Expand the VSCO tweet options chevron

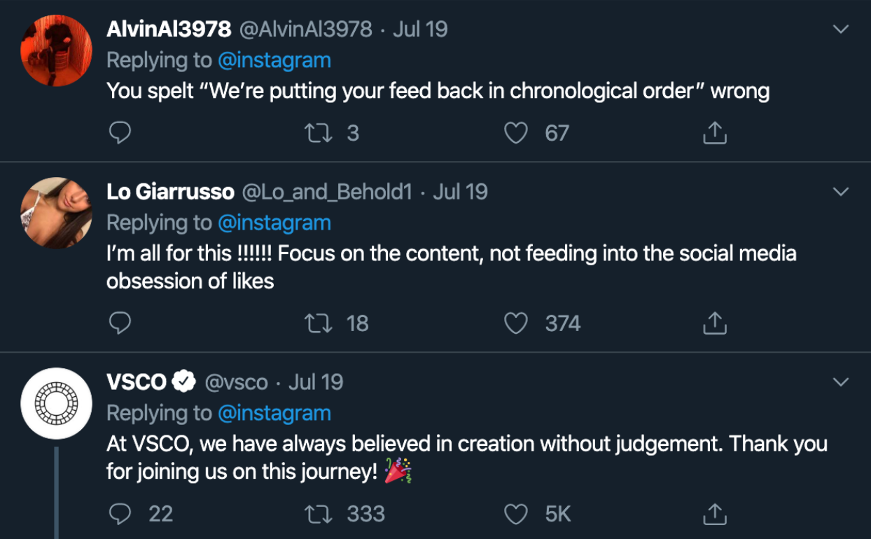pyautogui.click(x=840, y=382)
